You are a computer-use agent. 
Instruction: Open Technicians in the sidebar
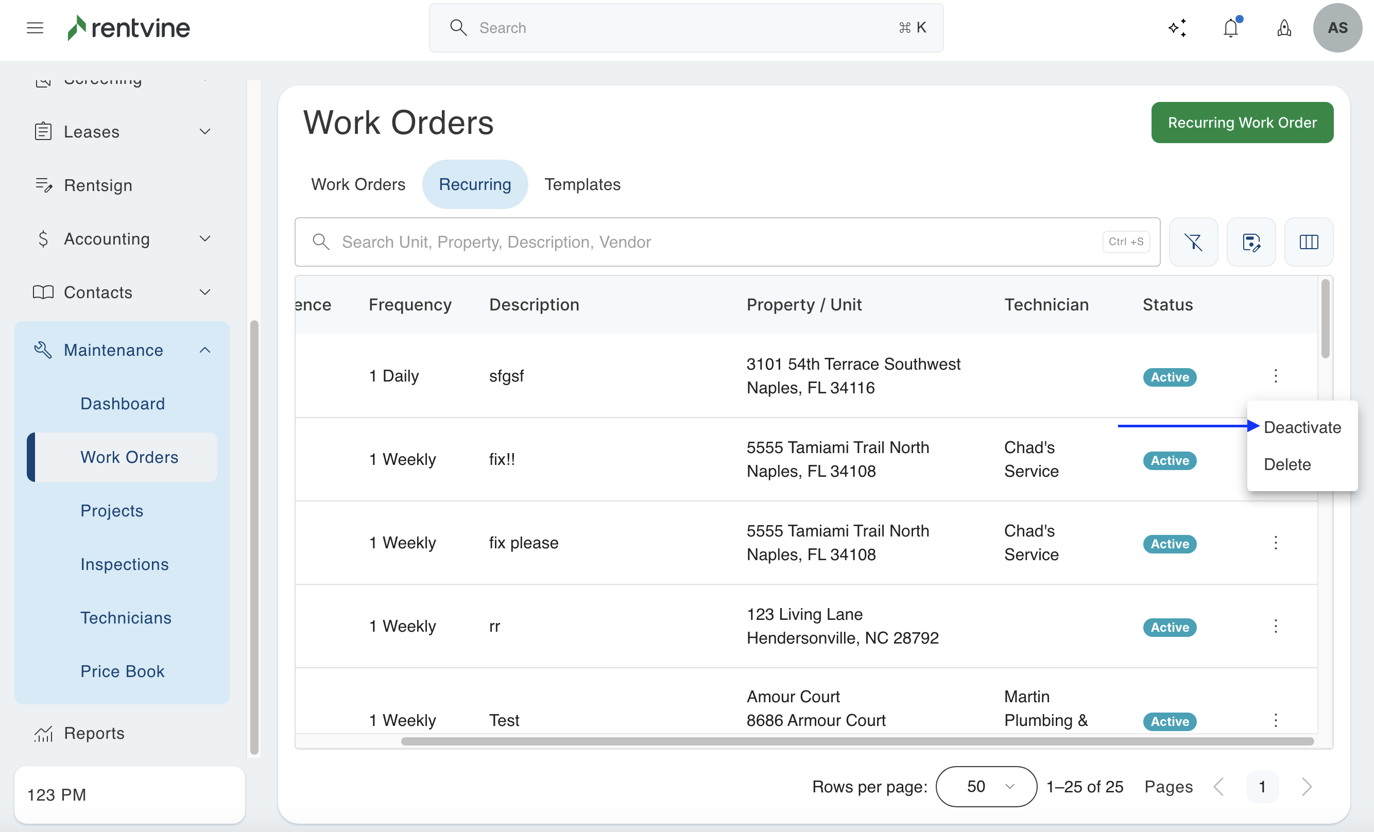tap(126, 618)
